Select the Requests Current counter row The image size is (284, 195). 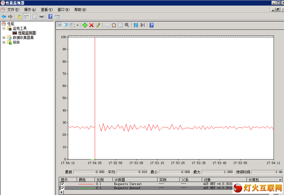[x=146, y=184]
